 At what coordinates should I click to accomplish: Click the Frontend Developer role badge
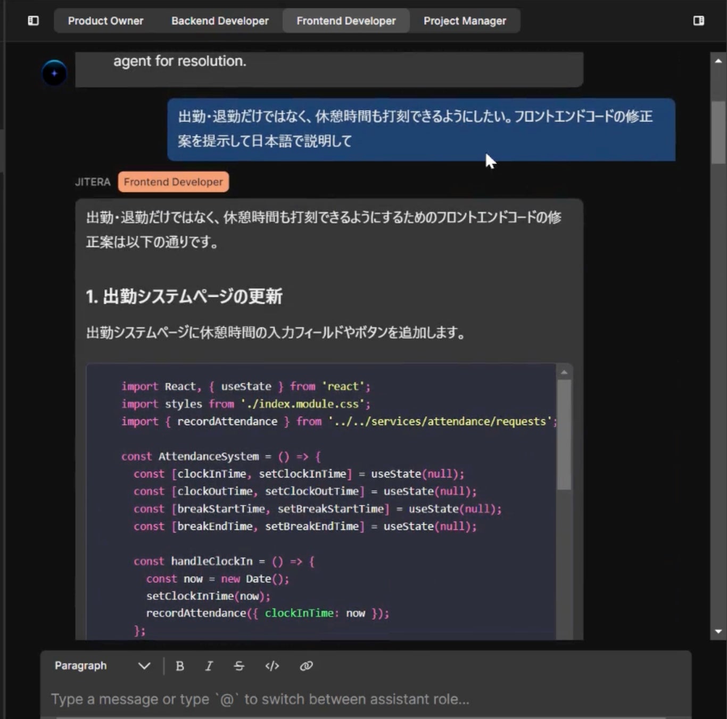pyautogui.click(x=174, y=182)
